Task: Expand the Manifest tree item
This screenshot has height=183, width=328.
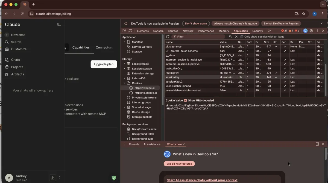Action: (124, 42)
